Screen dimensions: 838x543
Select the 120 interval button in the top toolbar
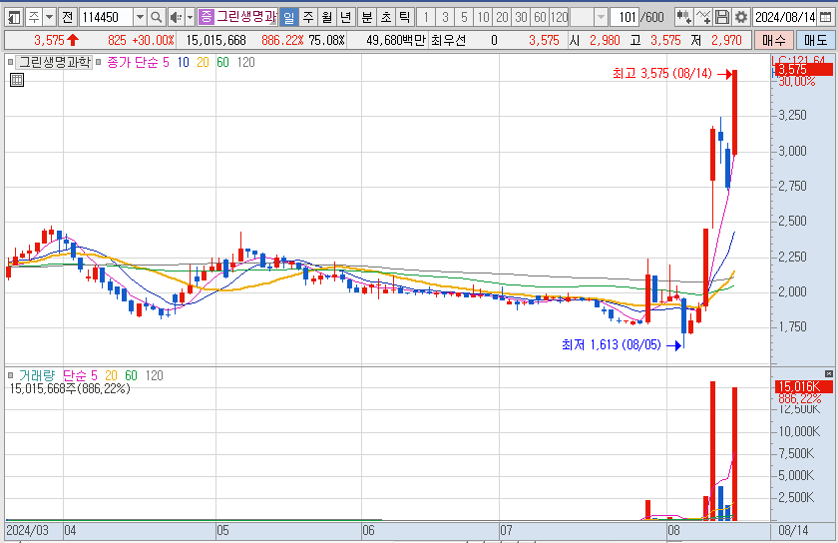[x=559, y=17]
